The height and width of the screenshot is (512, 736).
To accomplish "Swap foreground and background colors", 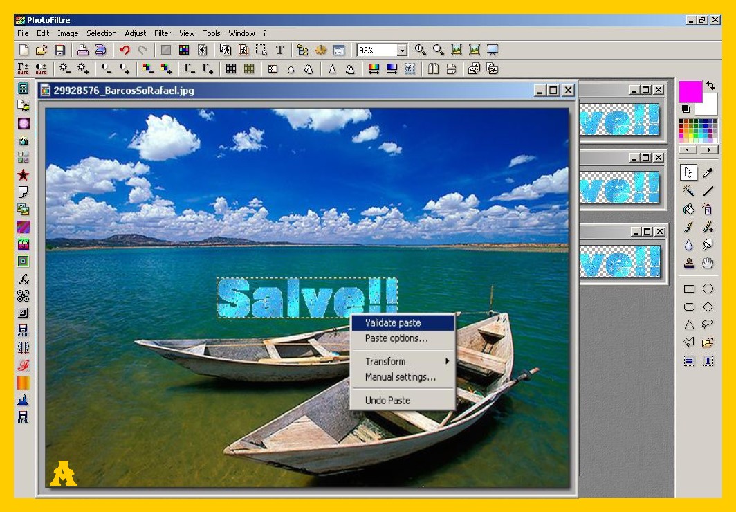I will click(x=710, y=86).
